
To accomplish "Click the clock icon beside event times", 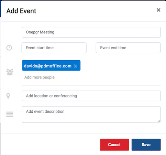I will (9, 48).
